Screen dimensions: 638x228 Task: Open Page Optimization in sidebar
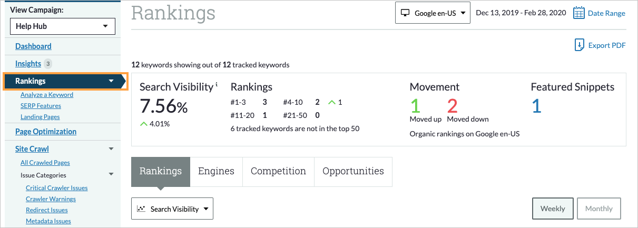tap(46, 132)
